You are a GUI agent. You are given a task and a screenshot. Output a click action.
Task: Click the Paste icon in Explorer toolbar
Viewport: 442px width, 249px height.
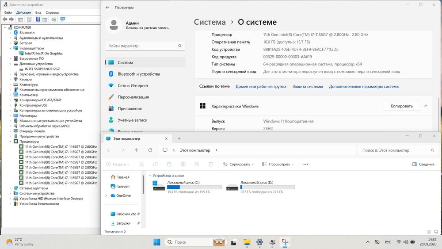[169, 164]
